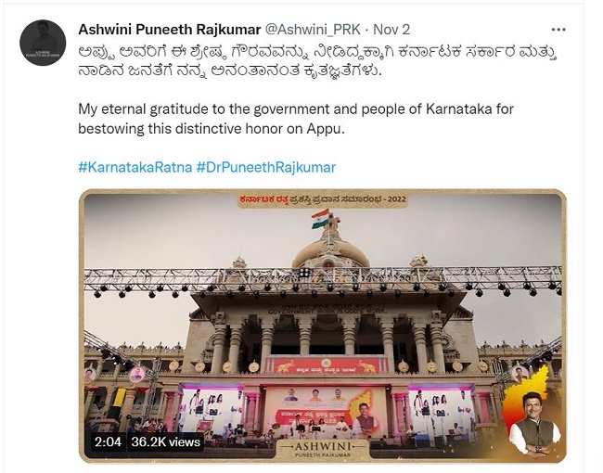Image resolution: width=603 pixels, height=473 pixels.
Task: Click the Ashwini Puneeth Rajkumar display name
Action: 169,30
